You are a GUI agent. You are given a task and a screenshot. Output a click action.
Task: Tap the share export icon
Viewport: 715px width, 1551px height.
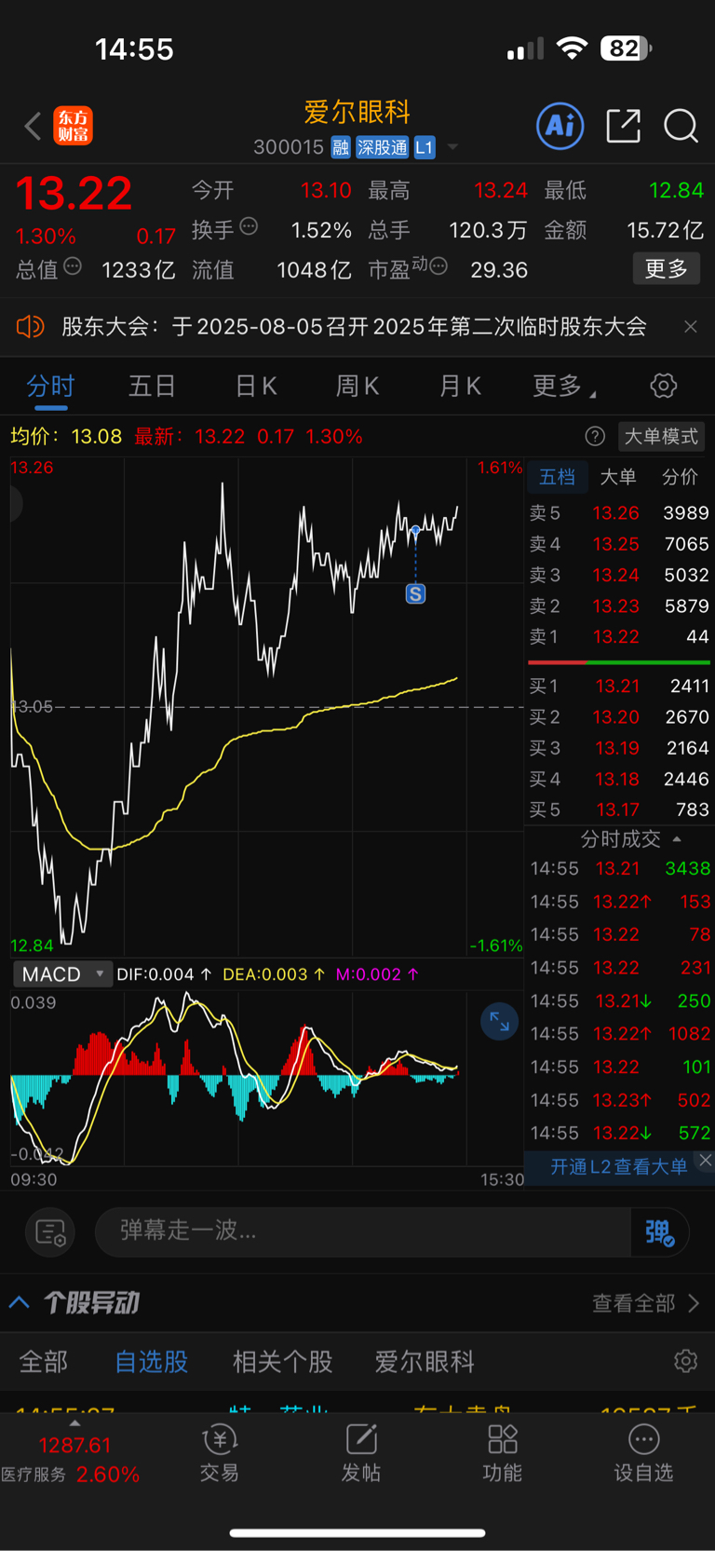623,126
